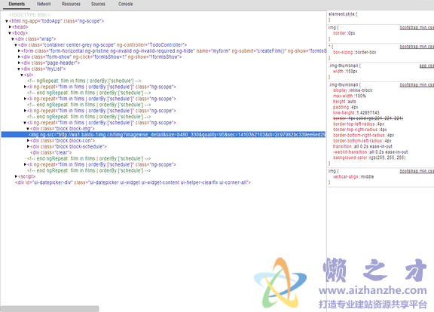Open bootstrap.min.css link beside display inline-block rule
The width and height of the screenshot is (434, 312).
point(417,84)
